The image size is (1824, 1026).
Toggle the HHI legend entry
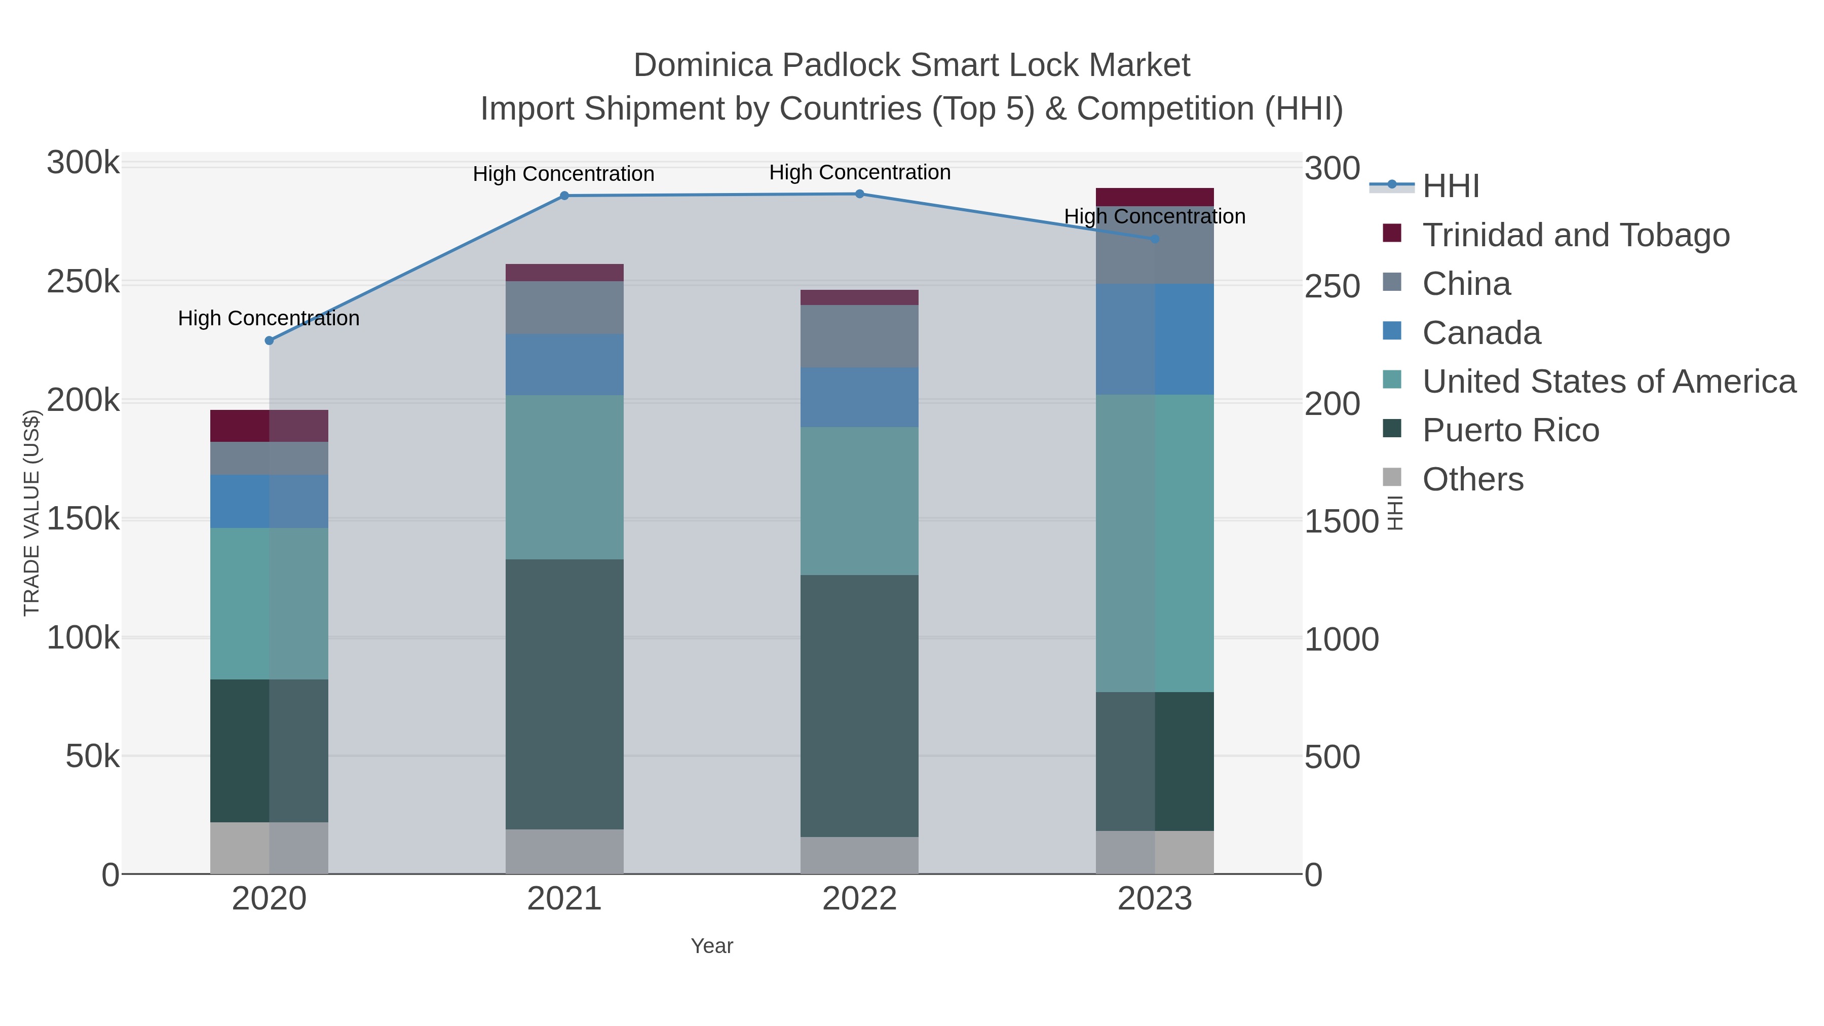click(1425, 186)
